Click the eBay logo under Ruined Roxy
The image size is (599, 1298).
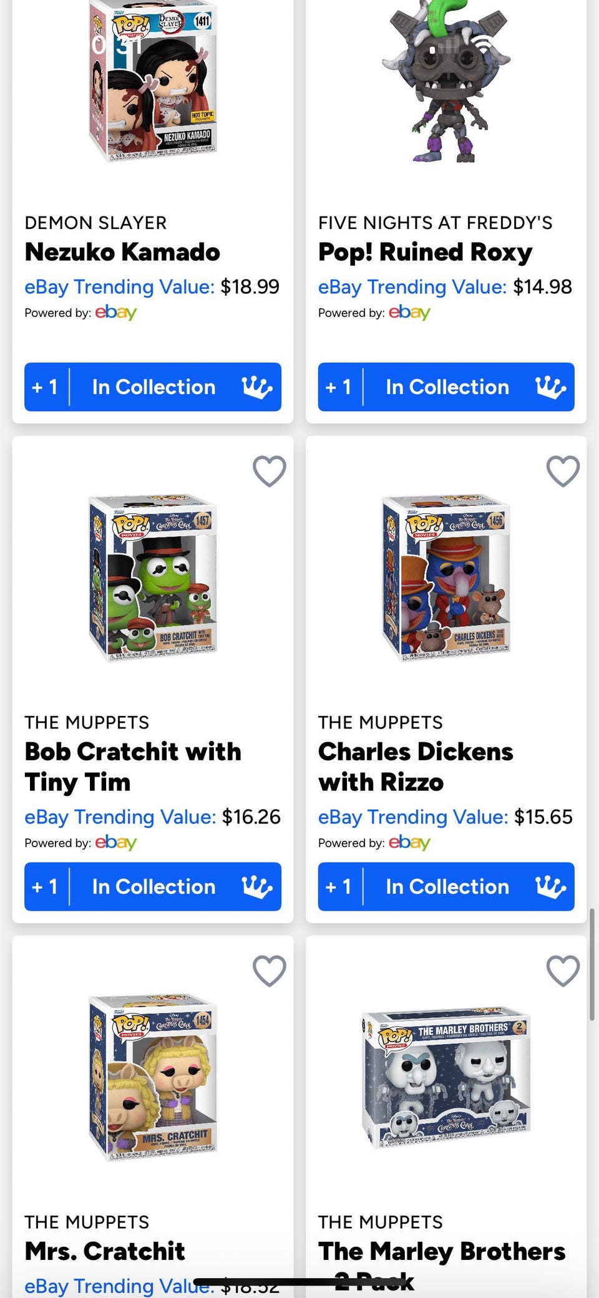409,312
